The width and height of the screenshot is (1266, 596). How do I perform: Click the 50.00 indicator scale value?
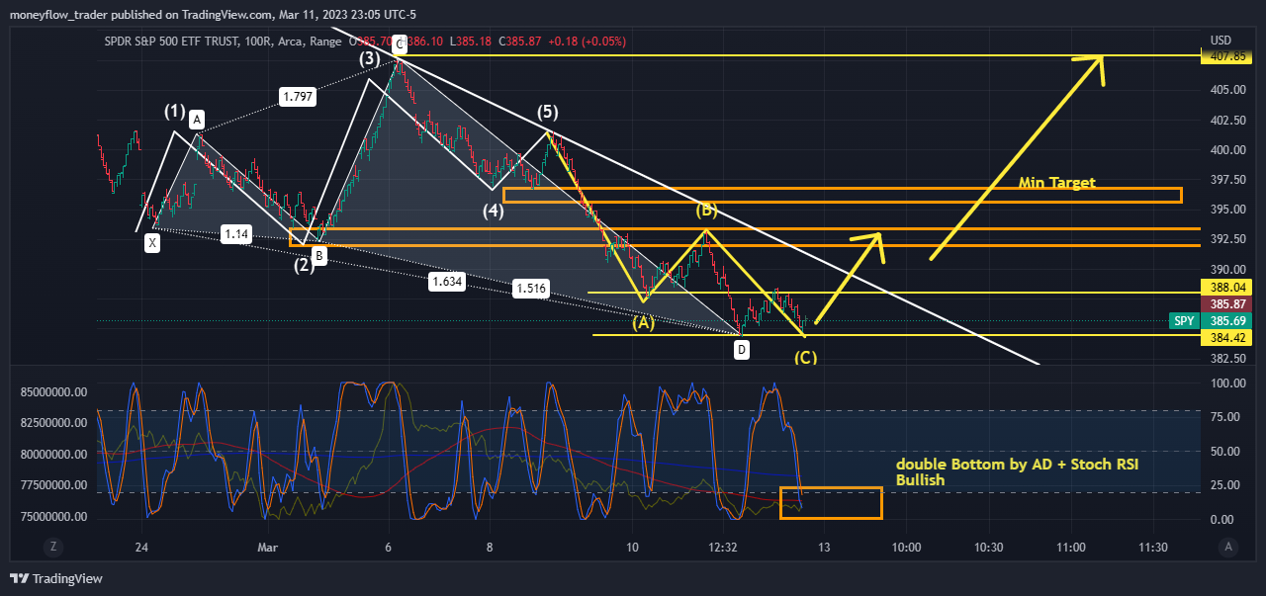pos(1223,452)
